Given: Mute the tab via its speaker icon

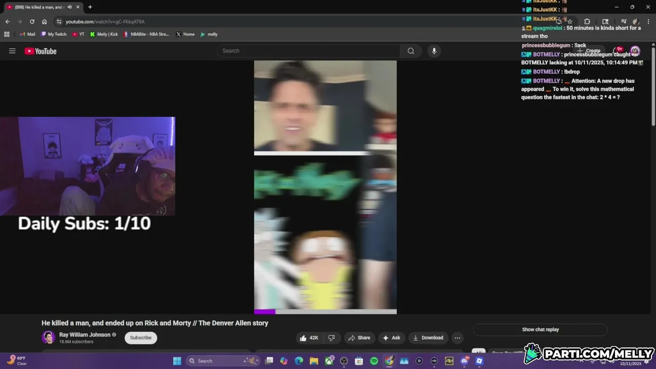Looking at the screenshot, I should 69,7.
